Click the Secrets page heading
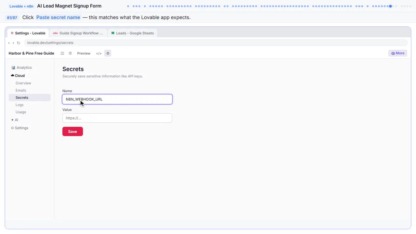Screen dimensions: 416x234 pyautogui.click(x=73, y=69)
